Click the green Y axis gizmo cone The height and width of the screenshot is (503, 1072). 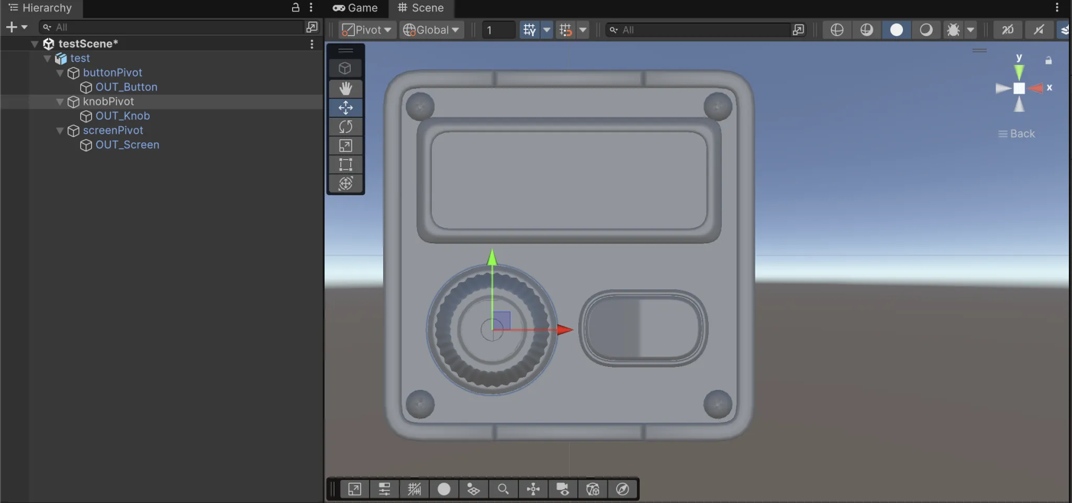1019,71
